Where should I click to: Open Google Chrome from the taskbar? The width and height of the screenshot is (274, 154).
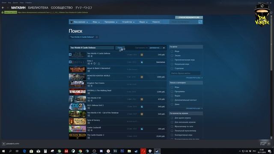(x=80, y=151)
